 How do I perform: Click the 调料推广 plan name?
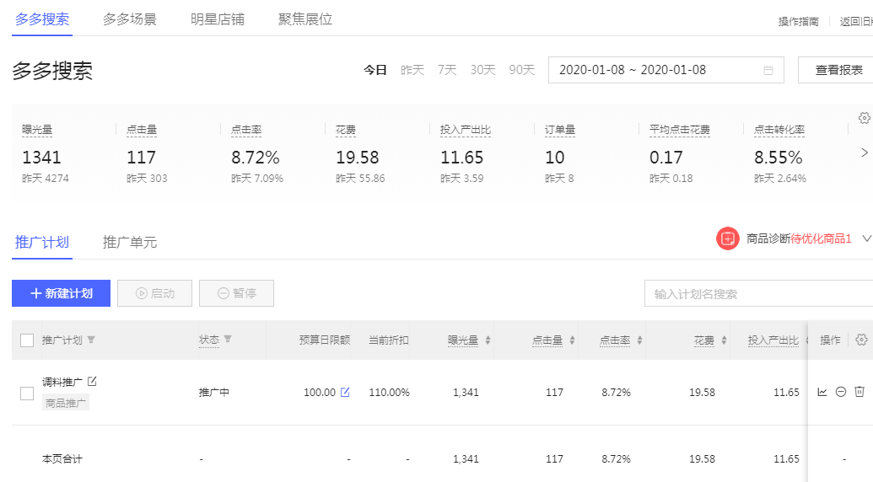62,382
